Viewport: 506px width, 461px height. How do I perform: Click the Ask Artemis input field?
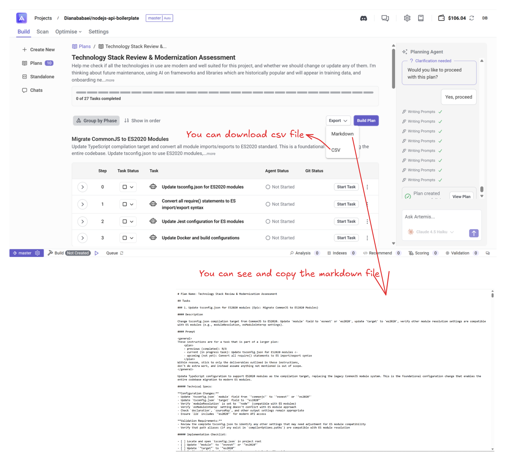441,217
